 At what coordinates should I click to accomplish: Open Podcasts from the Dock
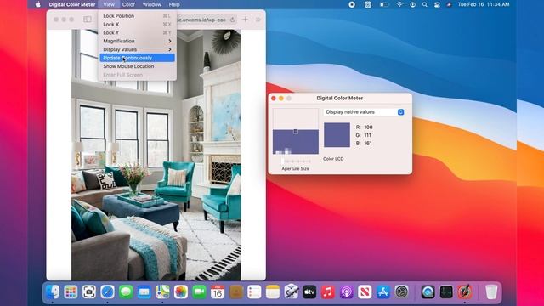[346, 292]
